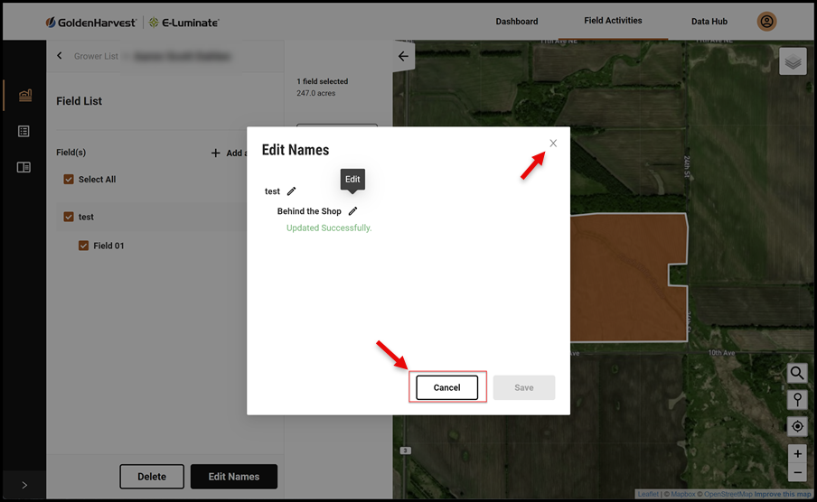Click the Edit Names button in Field List
The height and width of the screenshot is (502, 817).
[x=234, y=477]
